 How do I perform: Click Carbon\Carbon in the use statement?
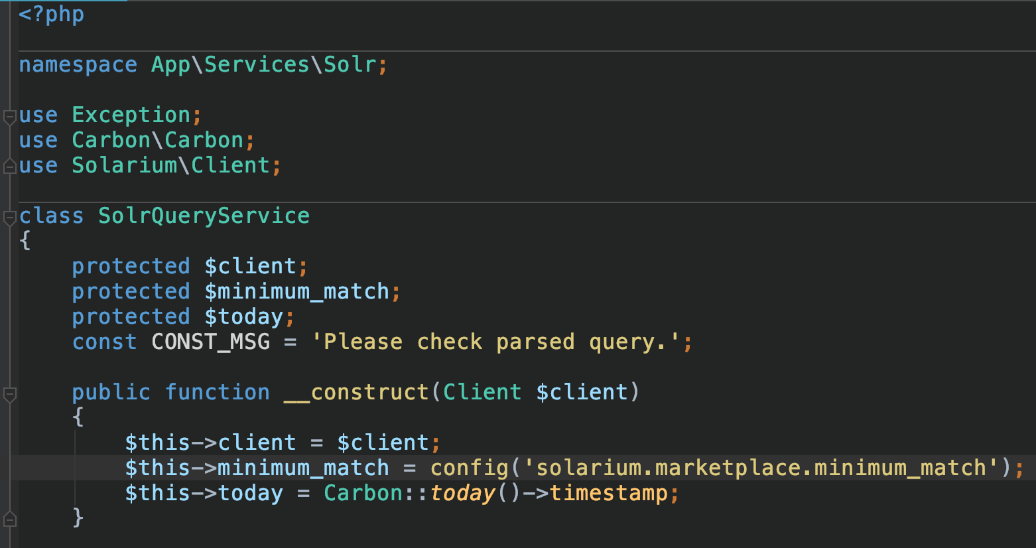(157, 141)
